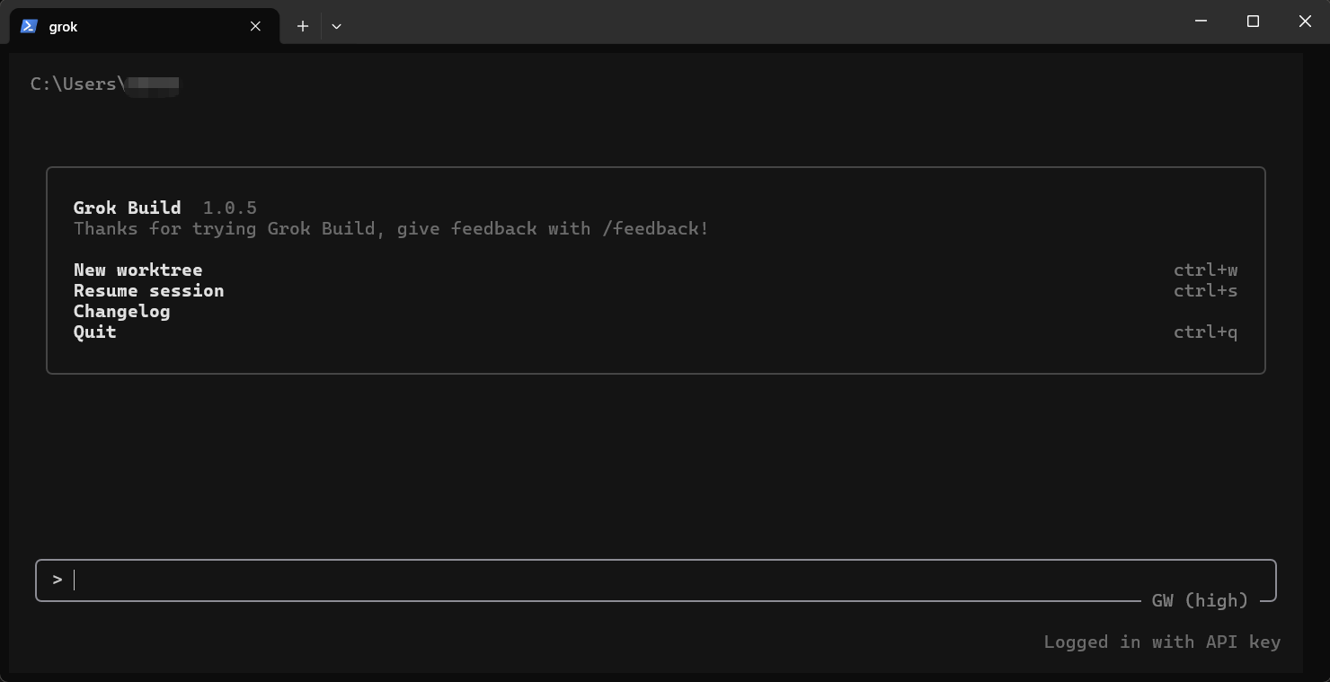
Task: Select the Quit option
Action: [95, 332]
